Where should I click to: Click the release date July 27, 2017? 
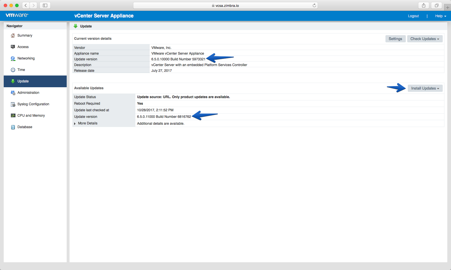(161, 71)
